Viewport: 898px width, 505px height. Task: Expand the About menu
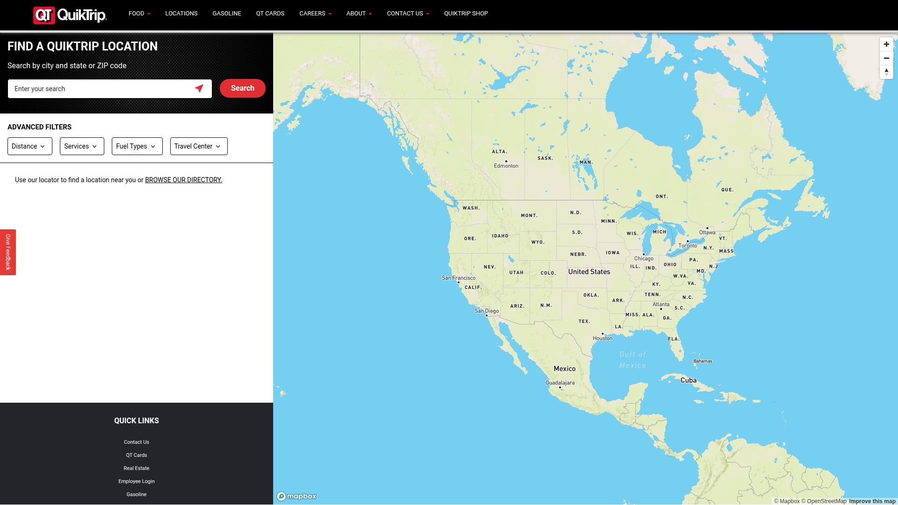tap(359, 14)
